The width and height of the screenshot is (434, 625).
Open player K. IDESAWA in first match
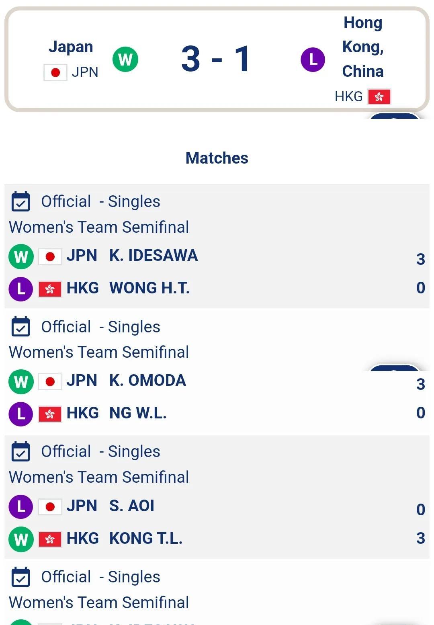(153, 256)
